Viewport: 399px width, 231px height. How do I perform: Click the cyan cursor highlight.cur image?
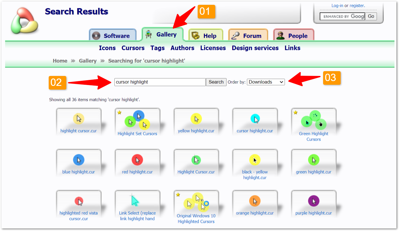coord(255,118)
